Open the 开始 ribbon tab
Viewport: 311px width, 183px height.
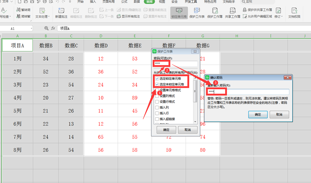click(80, 2)
